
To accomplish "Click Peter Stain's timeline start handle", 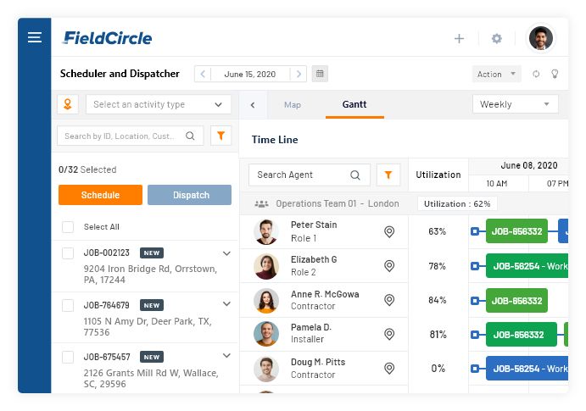I will click(x=475, y=231).
